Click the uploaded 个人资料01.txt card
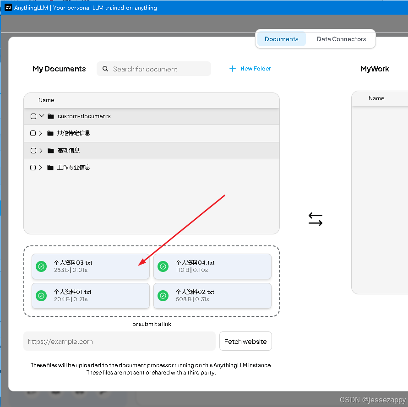 (x=91, y=296)
